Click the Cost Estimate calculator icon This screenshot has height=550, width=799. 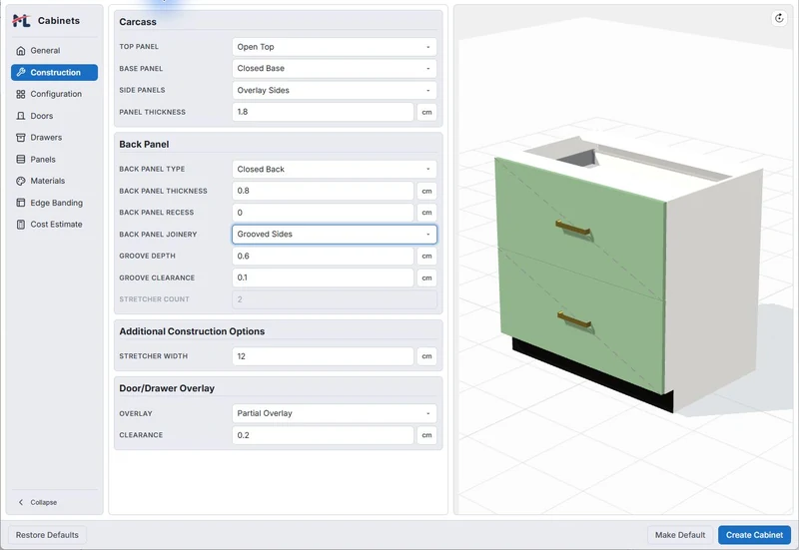[x=20, y=225]
